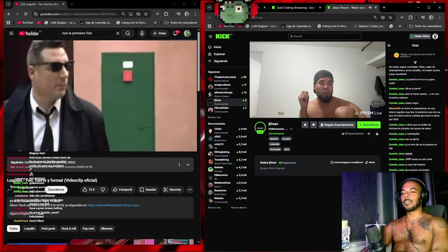Dislike the Loquillo video
448x252 pixels.
click(103, 190)
